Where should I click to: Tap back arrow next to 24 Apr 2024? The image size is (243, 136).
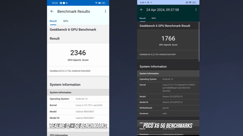pyautogui.click(x=141, y=9)
